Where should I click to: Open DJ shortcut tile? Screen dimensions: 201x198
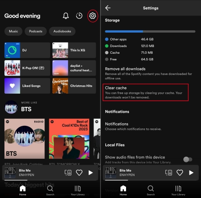(x=27, y=50)
